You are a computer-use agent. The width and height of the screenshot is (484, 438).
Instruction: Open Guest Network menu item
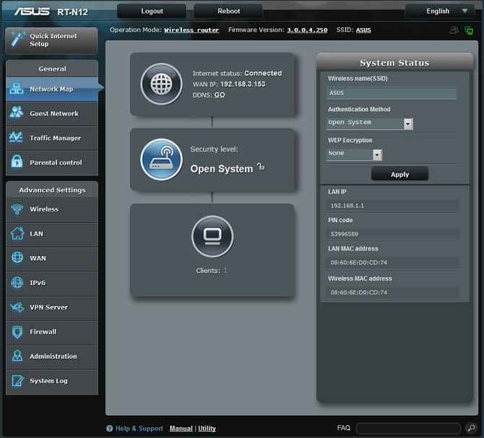click(52, 113)
